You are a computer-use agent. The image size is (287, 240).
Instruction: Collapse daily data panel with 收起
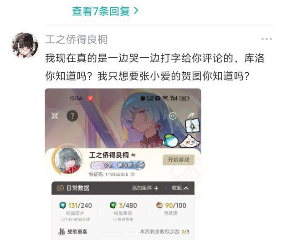(180, 188)
